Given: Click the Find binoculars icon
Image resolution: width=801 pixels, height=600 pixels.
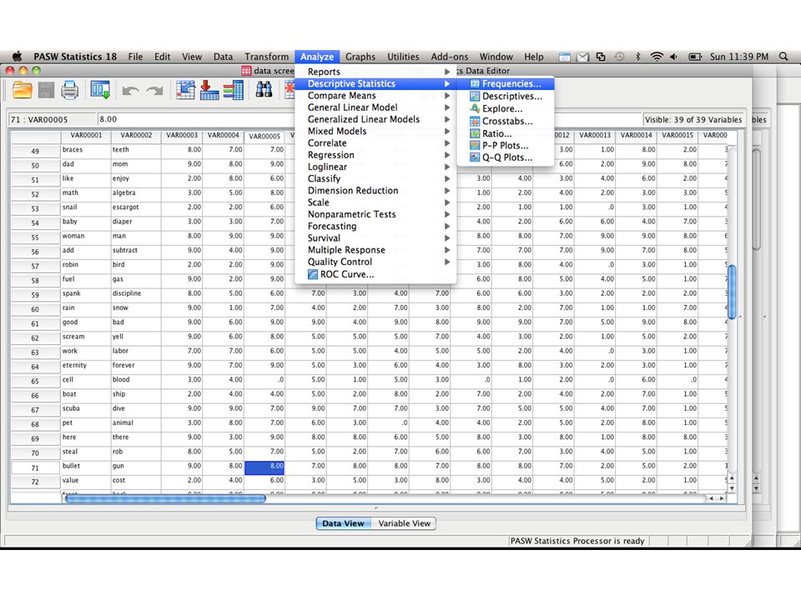Looking at the screenshot, I should click(x=264, y=90).
